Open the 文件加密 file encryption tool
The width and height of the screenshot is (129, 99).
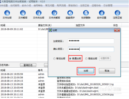pos(7,14)
